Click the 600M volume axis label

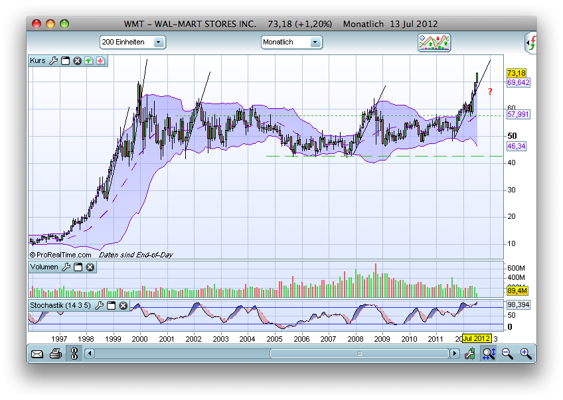point(516,268)
